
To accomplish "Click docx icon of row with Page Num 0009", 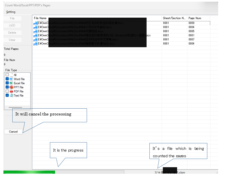I will pos(35,23).
